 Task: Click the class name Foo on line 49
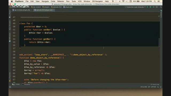tap(28, 23)
